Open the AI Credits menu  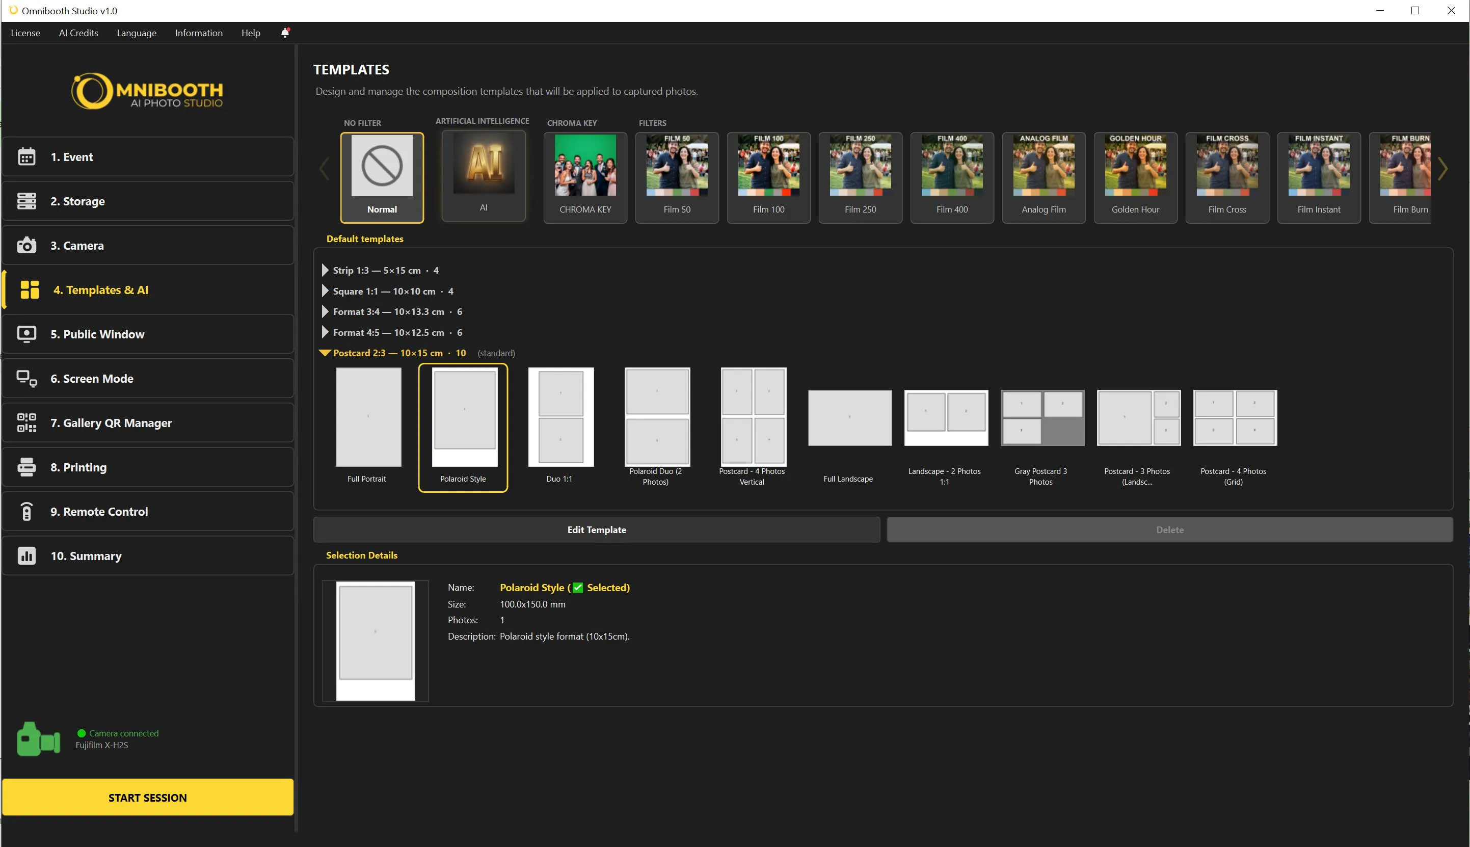point(78,33)
